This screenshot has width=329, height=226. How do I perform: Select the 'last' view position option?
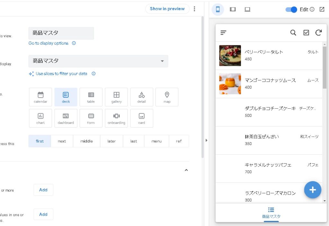(133, 141)
